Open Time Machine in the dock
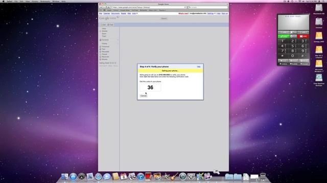The width and height of the screenshot is (327, 183). (x=183, y=176)
